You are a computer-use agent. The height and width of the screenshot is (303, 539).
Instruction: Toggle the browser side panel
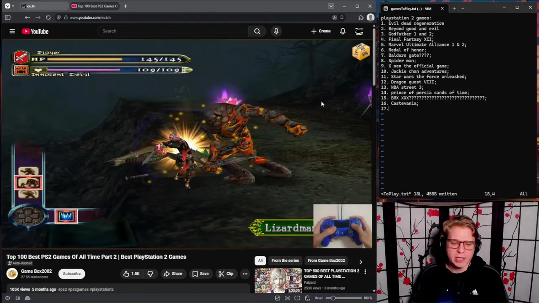(x=8, y=18)
